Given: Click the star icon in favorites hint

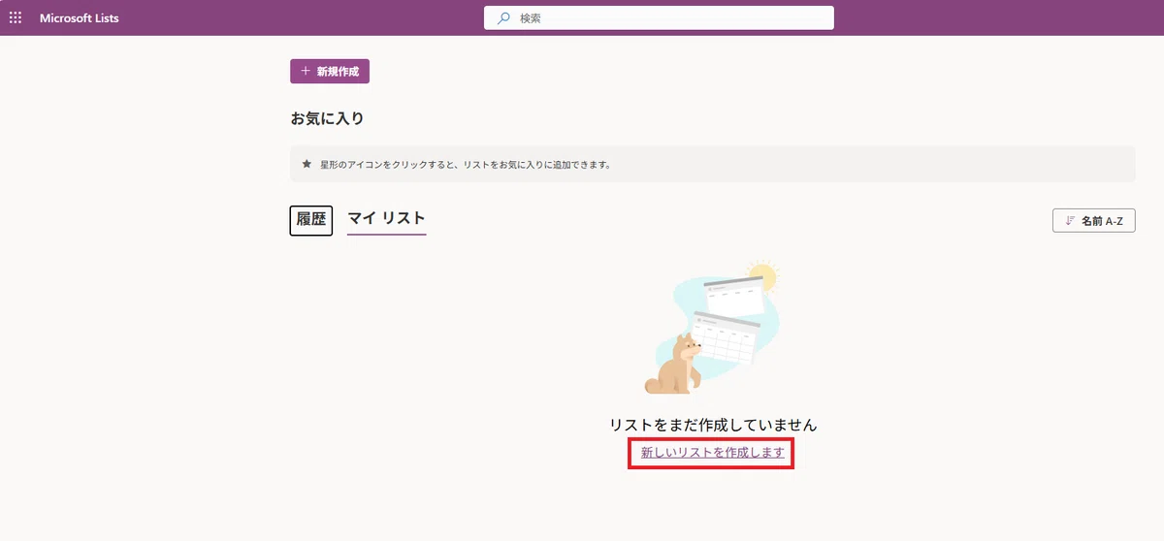Looking at the screenshot, I should pyautogui.click(x=307, y=164).
